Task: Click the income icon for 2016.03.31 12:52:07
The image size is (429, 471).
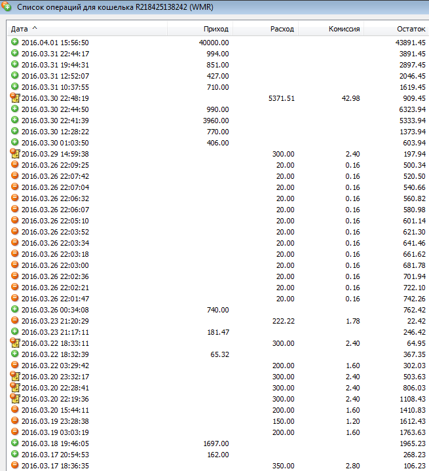Action: (14, 75)
